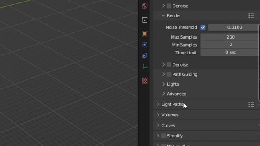The height and width of the screenshot is (146, 260).
Task: Click the Max Samples 200 field
Action: tap(230, 37)
